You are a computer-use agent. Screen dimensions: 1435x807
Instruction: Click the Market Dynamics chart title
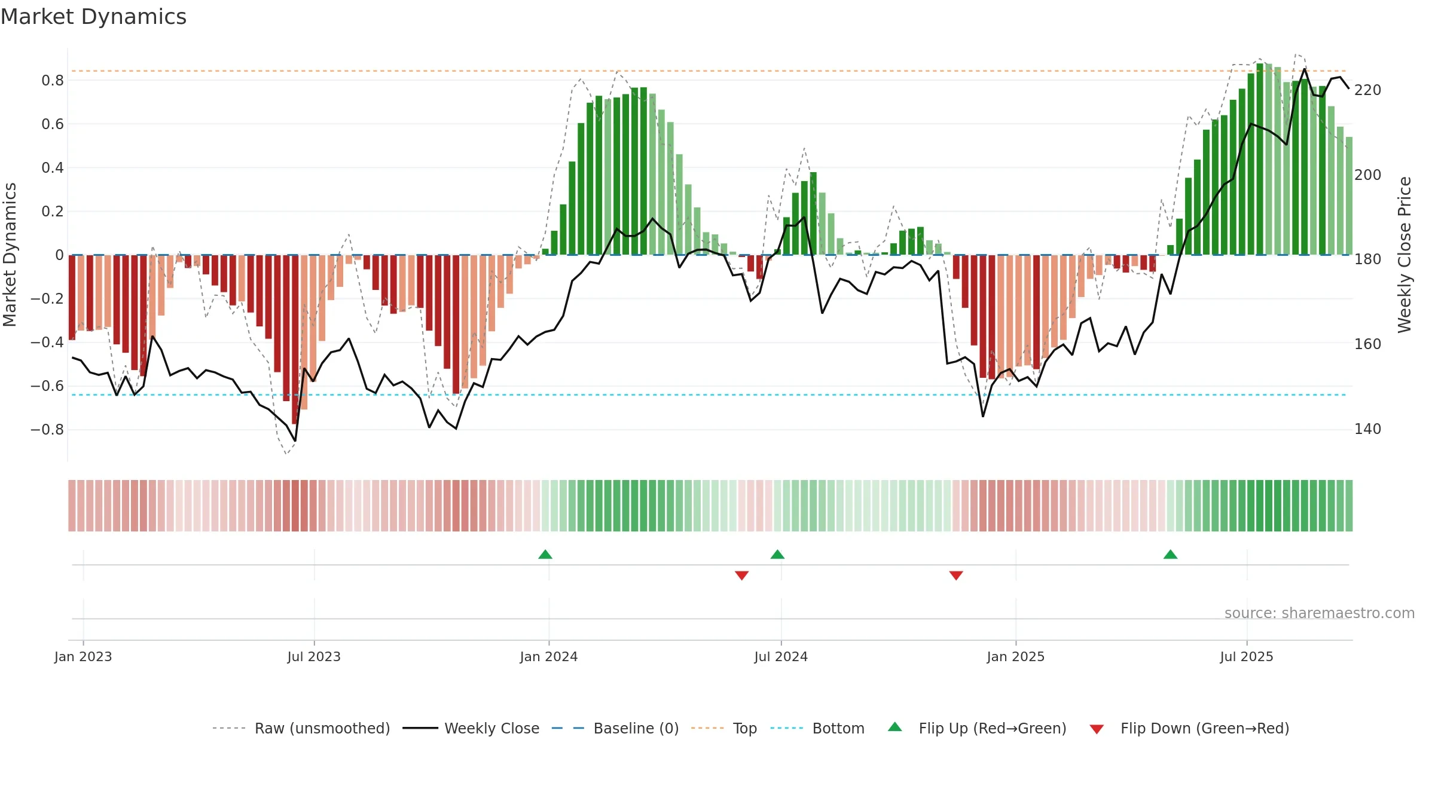tap(94, 17)
